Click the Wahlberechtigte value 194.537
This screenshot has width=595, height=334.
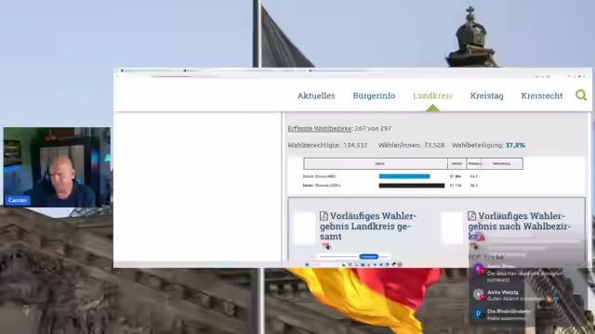355,145
